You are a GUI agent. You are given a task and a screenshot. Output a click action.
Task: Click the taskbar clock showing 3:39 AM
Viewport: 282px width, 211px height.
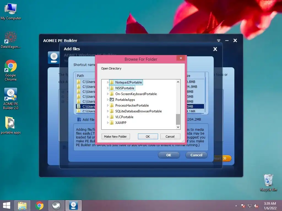coord(270,206)
